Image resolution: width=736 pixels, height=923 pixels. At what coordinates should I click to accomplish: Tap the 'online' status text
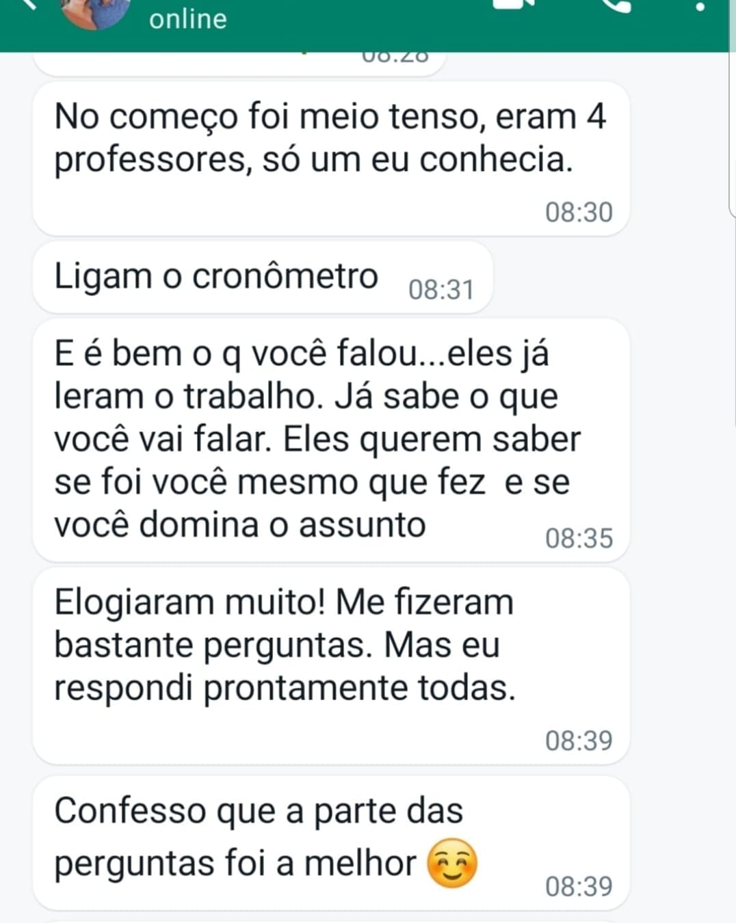[x=188, y=18]
